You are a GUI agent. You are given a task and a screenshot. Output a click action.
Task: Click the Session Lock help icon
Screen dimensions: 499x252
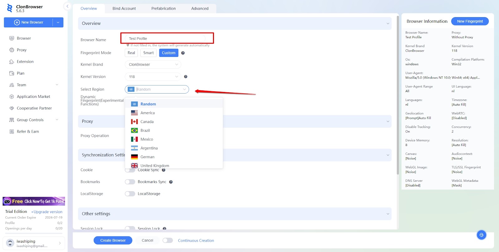(164, 228)
